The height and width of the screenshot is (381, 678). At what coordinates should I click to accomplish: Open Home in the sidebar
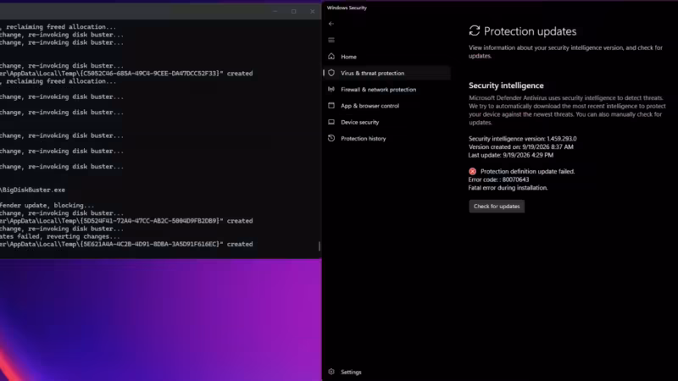[387, 57]
